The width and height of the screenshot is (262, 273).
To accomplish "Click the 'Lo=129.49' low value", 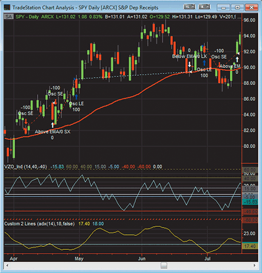I will [x=206, y=16].
